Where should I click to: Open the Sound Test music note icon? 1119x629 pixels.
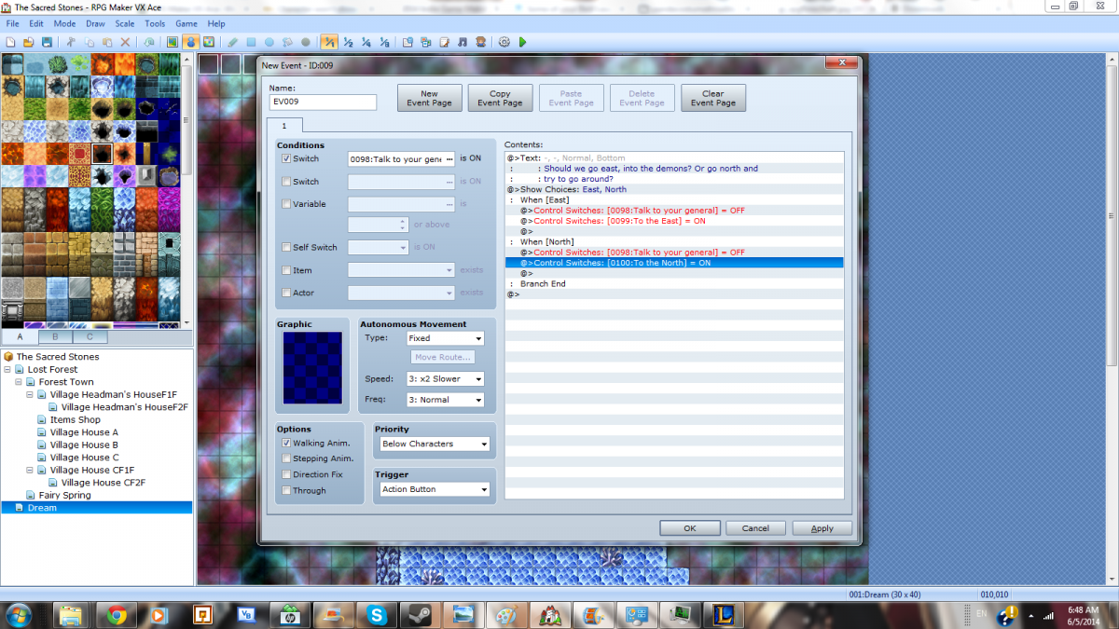[463, 42]
